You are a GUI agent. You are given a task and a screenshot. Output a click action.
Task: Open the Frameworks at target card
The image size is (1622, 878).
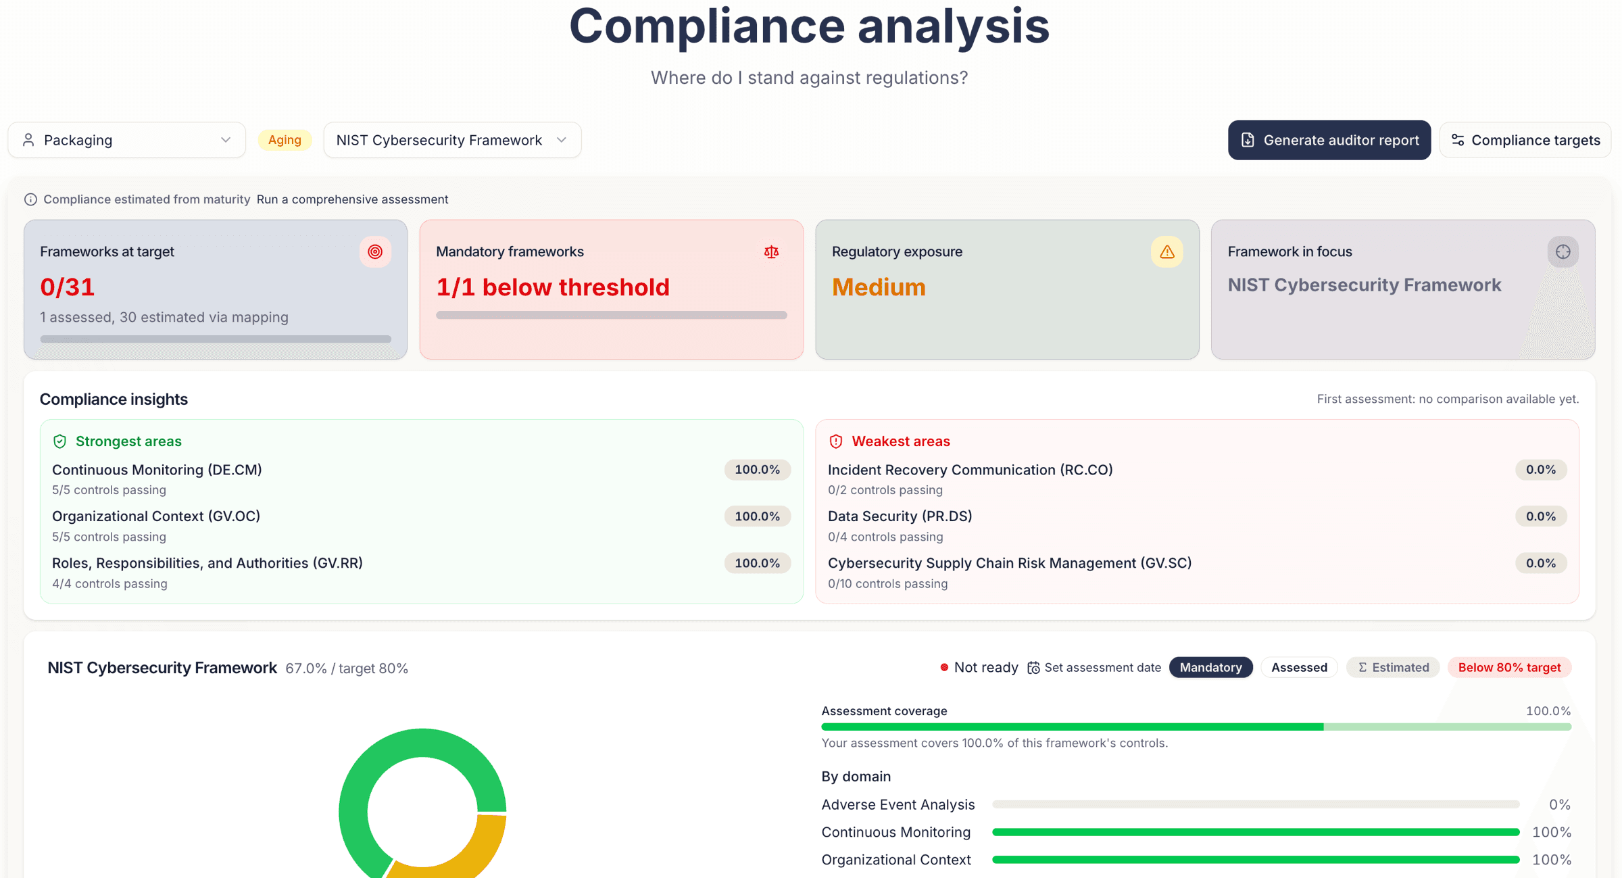tap(216, 289)
